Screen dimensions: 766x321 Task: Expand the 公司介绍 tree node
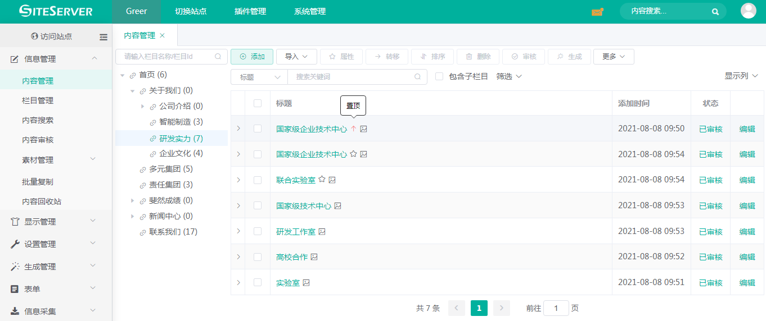[142, 106]
